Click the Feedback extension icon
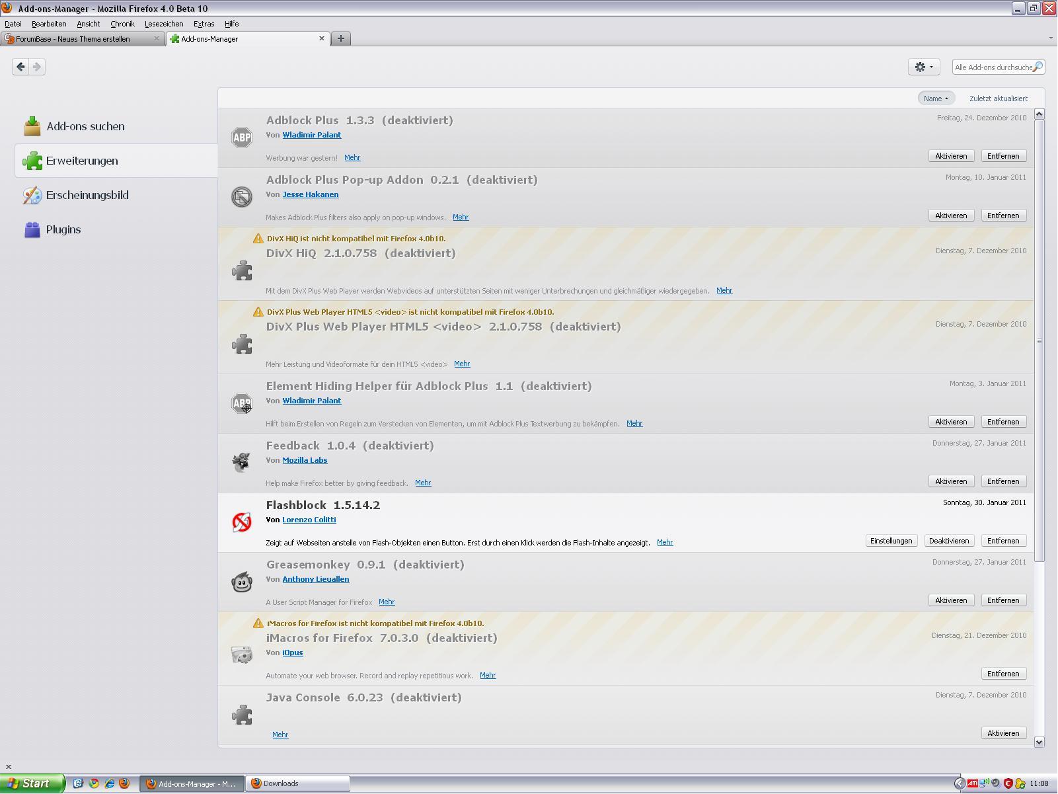 point(242,463)
